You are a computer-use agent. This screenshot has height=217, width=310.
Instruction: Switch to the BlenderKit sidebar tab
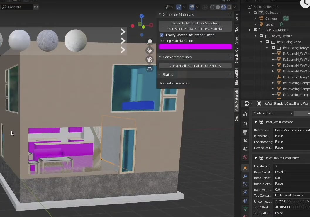pyautogui.click(x=236, y=56)
